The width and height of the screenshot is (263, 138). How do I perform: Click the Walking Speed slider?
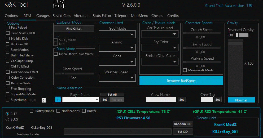(202, 62)
